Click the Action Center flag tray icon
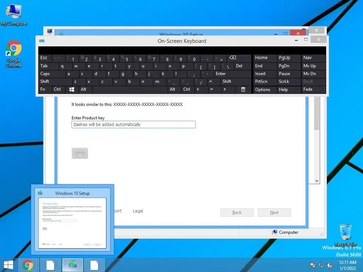 [312, 265]
